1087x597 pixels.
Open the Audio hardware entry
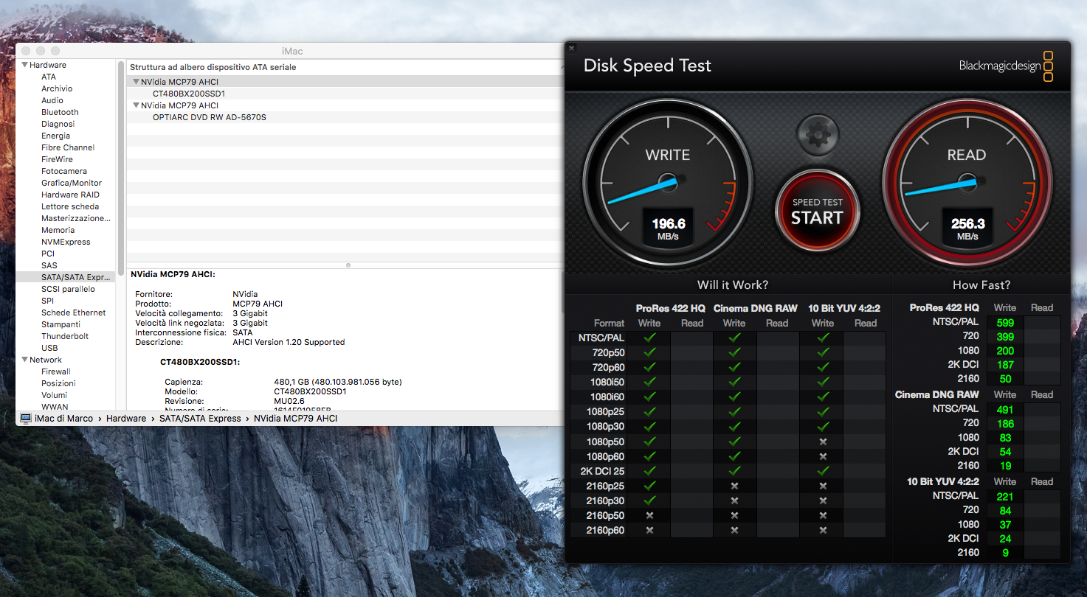52,100
